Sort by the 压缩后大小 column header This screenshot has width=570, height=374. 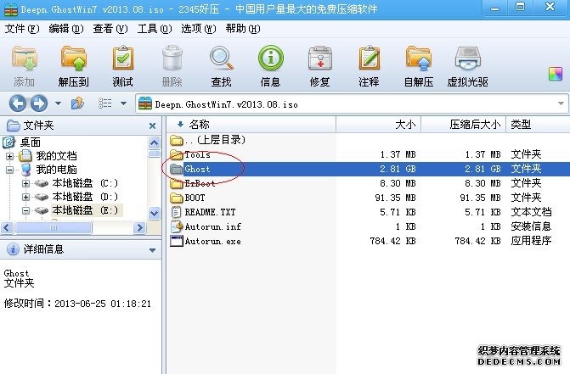click(x=463, y=125)
